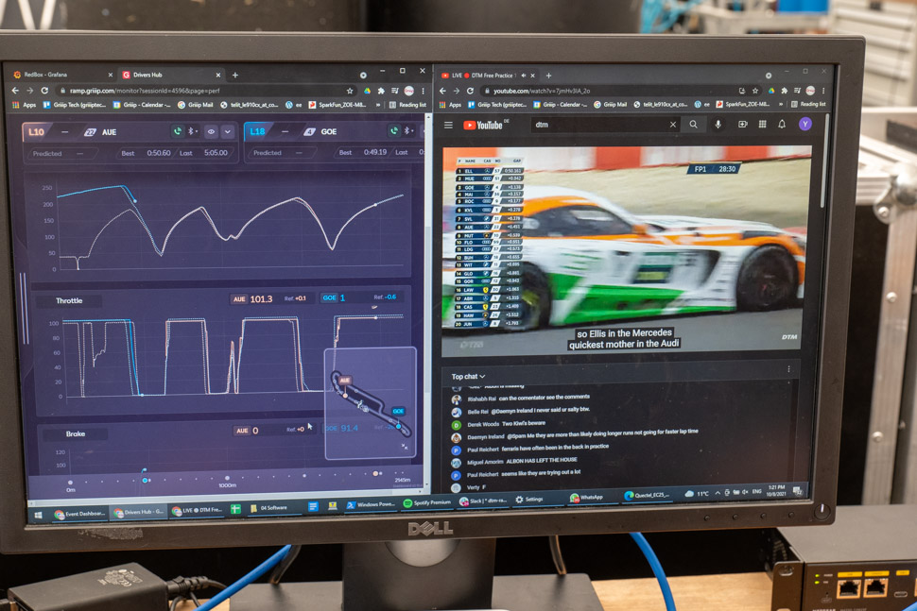Open Reading list in the Drivers Hub window
The height and width of the screenshot is (611, 917).
tap(407, 105)
